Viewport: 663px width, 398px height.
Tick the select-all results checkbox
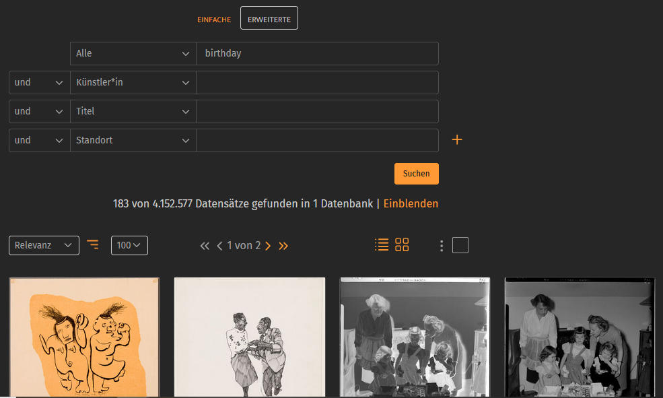(460, 245)
